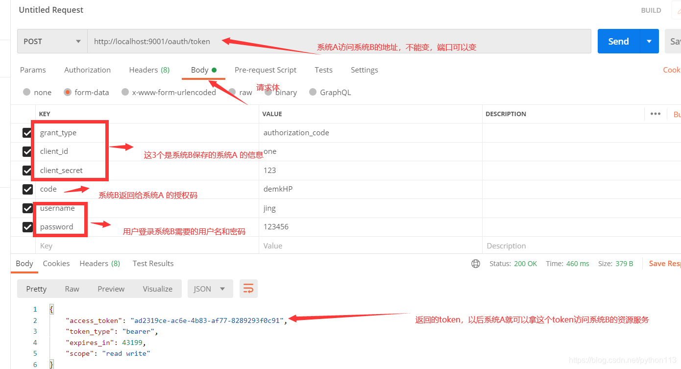681x369 pixels.
Task: Click the jing username value cell
Action: click(x=370, y=208)
